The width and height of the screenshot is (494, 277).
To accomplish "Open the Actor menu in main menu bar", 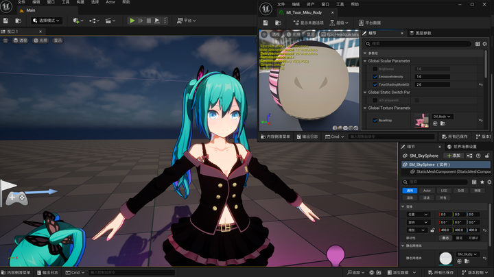I will 110,2.
